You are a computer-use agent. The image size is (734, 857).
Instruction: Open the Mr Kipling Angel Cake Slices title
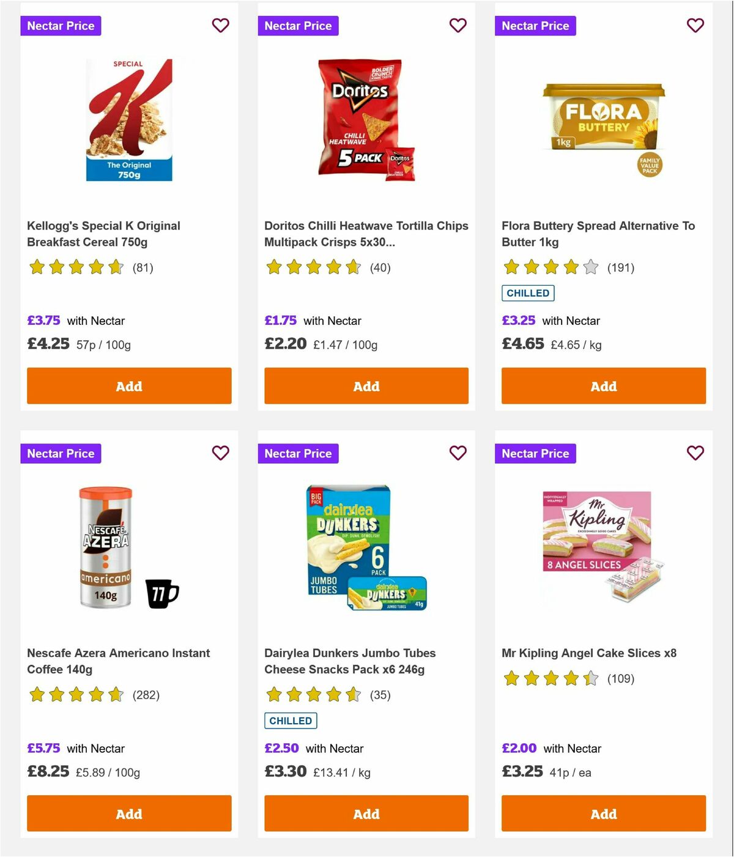coord(589,653)
